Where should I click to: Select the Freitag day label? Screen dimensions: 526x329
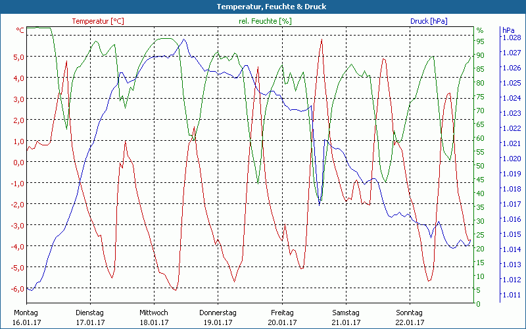(281, 313)
